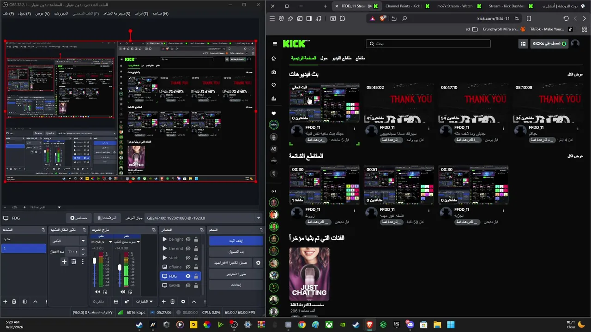The height and width of the screenshot is (332, 591).
Task: Adjust desktop audio volume fader
Action: coord(120,267)
